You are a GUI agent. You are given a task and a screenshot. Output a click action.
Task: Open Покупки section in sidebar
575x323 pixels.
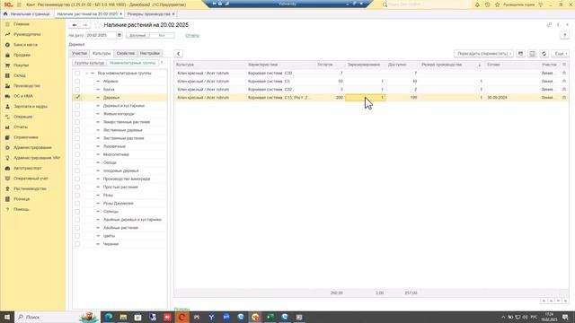point(22,65)
